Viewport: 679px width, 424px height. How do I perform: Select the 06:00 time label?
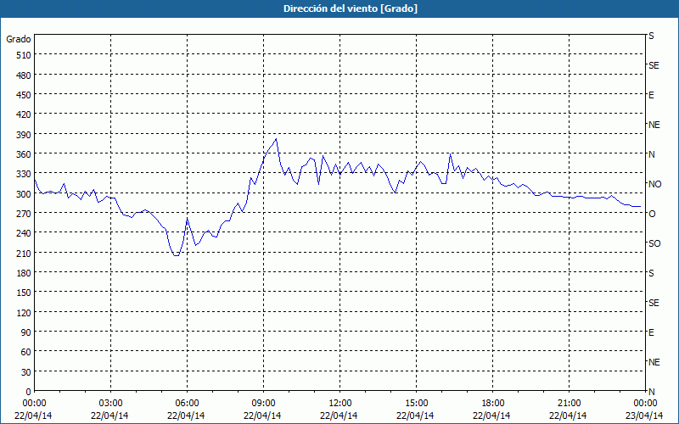pyautogui.click(x=187, y=404)
